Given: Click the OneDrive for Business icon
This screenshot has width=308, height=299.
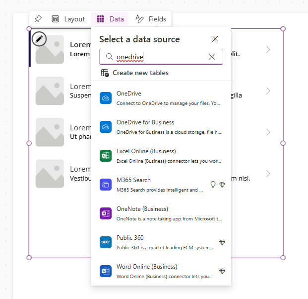Looking at the screenshot, I should click(x=106, y=127).
